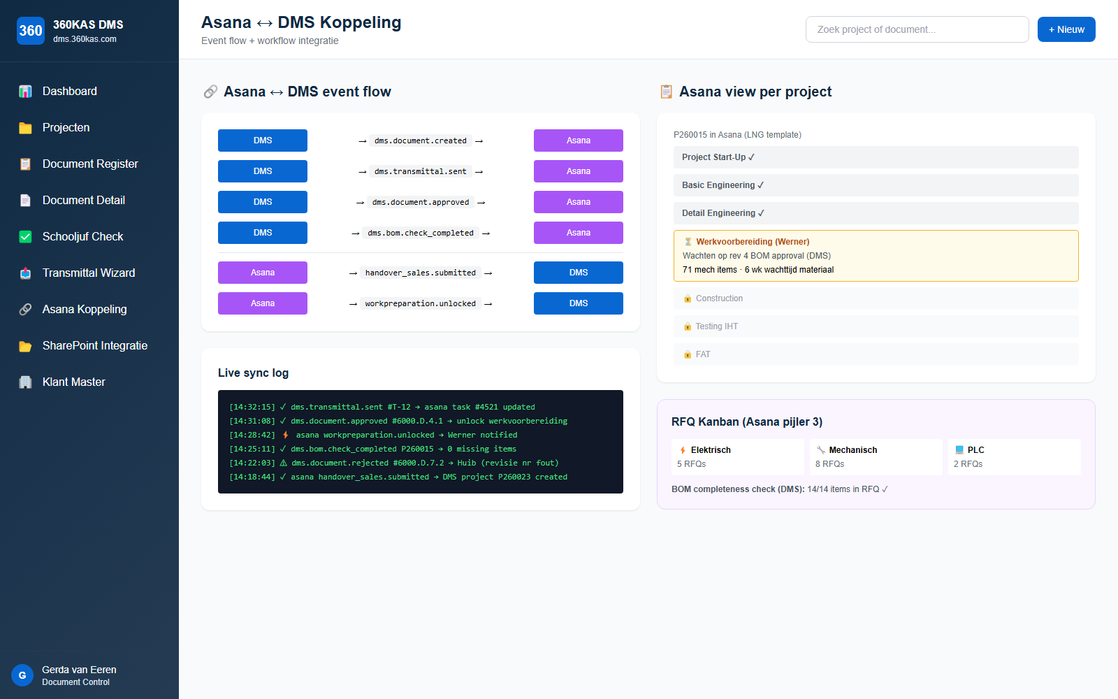Image resolution: width=1118 pixels, height=699 pixels.
Task: Click DMS target box for workpreparation.unlocked
Action: (x=579, y=303)
